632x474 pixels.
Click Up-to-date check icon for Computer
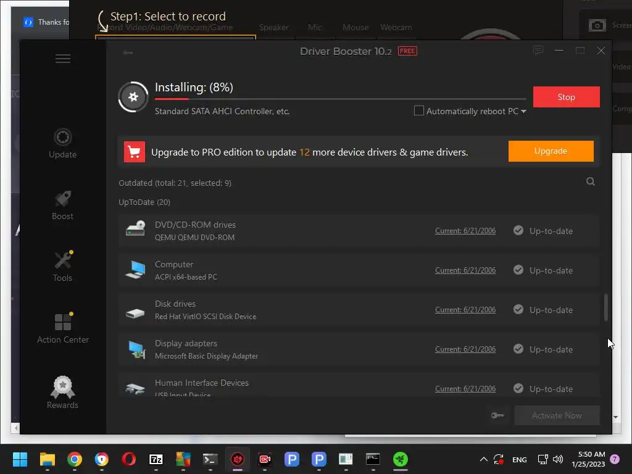coord(518,270)
